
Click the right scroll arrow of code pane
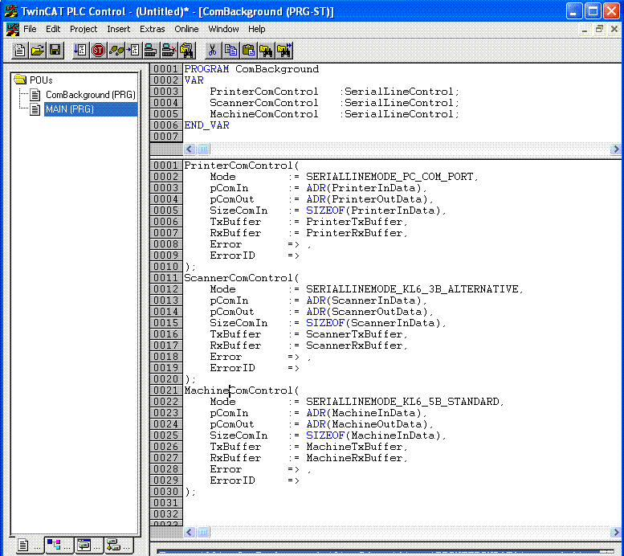[x=616, y=532]
